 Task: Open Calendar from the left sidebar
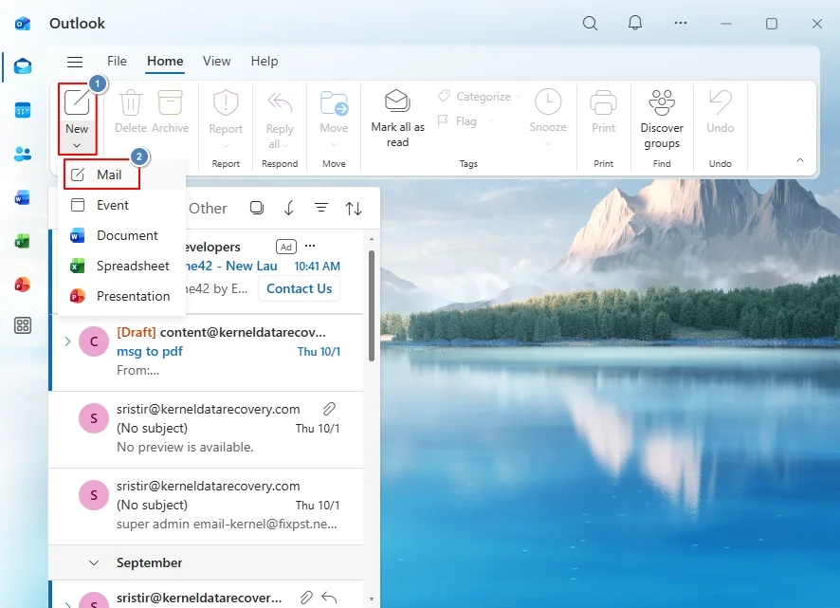23,110
